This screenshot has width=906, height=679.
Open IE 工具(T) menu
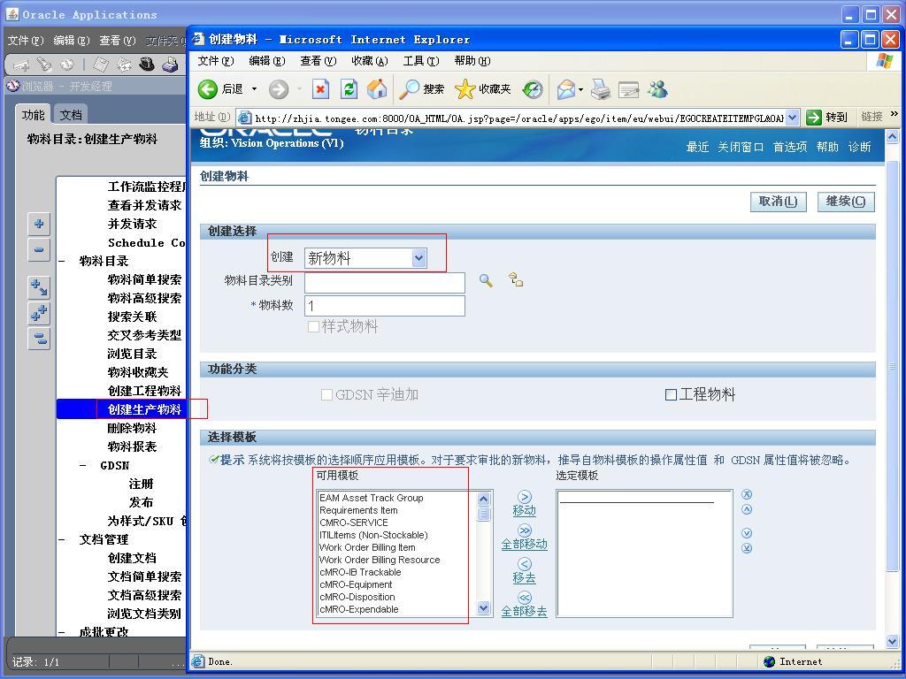(x=421, y=61)
